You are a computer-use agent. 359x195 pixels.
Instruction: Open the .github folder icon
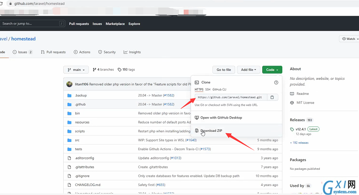click(x=69, y=104)
